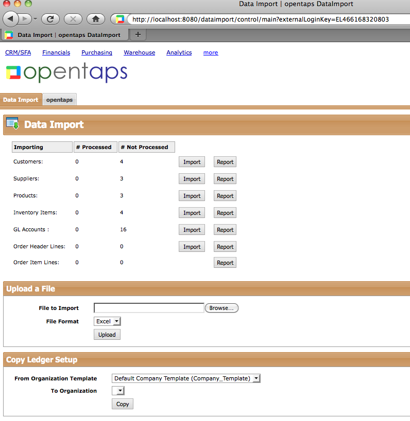The height and width of the screenshot is (421, 410).
Task: Open the Analytics link
Action: 179,52
